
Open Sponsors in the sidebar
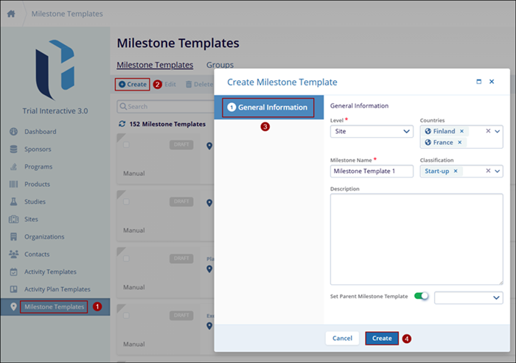tap(38, 149)
